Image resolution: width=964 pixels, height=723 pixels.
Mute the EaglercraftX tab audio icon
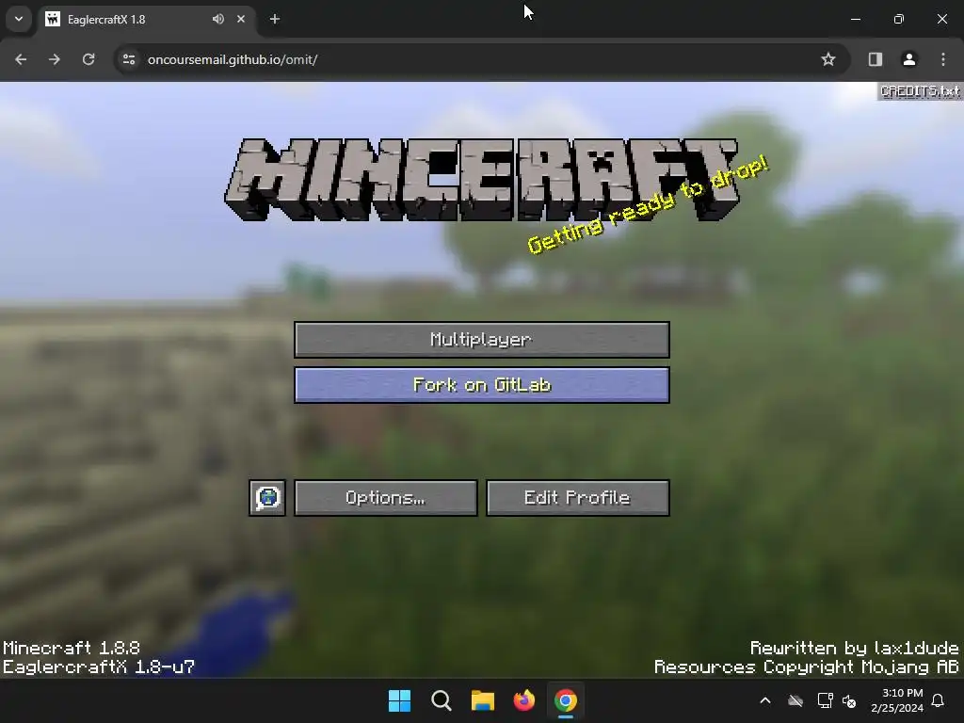point(218,19)
